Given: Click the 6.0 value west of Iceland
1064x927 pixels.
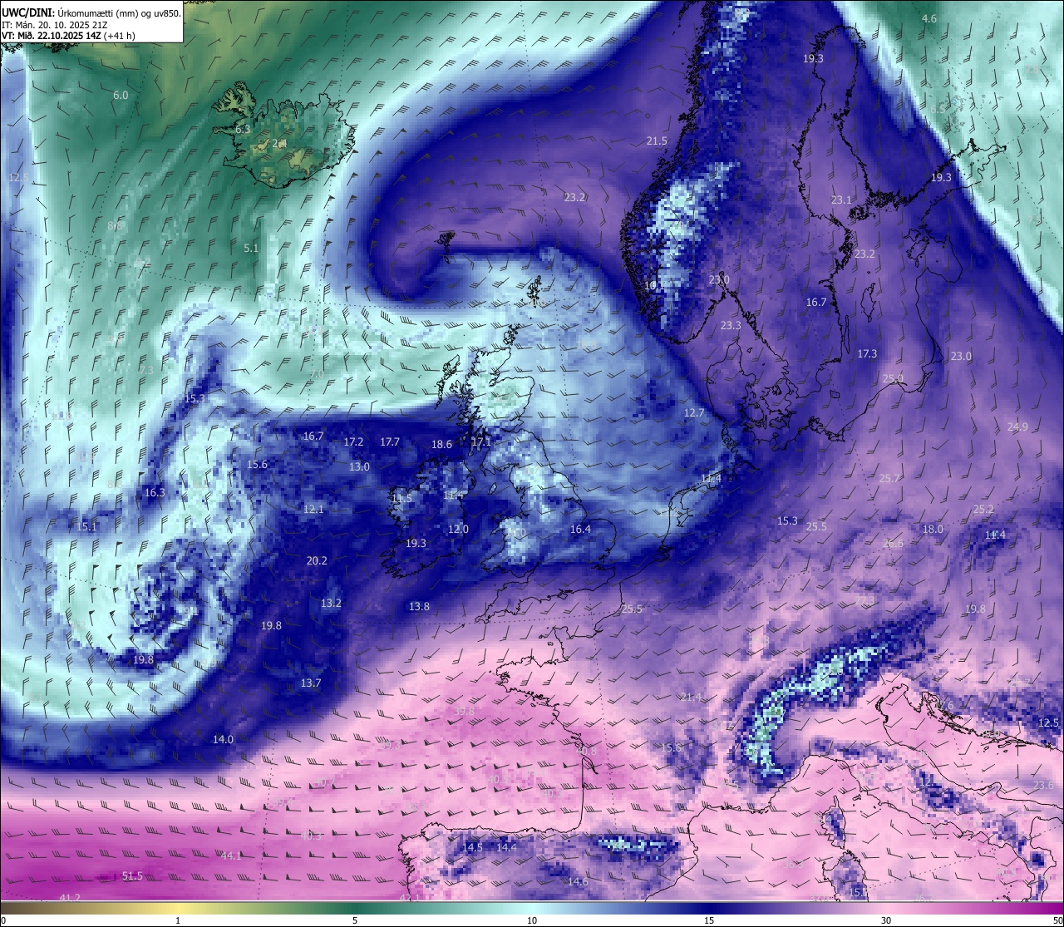Looking at the screenshot, I should click(121, 96).
